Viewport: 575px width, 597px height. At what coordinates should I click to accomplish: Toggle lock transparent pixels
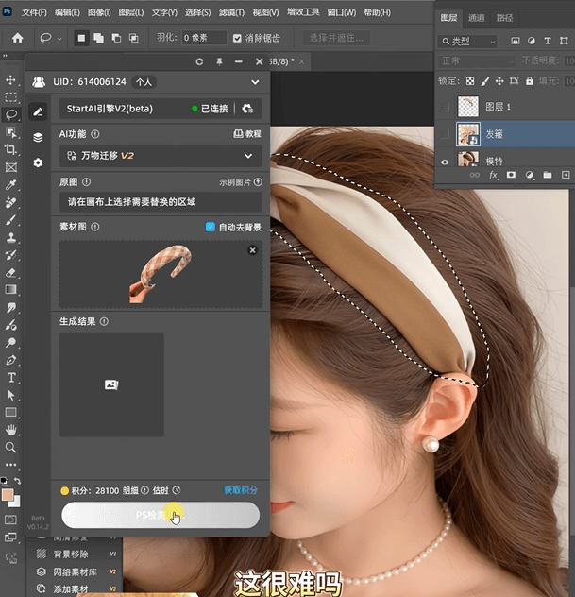click(470, 81)
